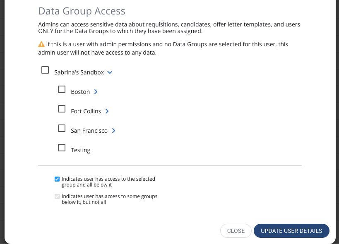Click the greyed partial-access legend checkbox
This screenshot has width=339, height=244.
click(x=57, y=196)
